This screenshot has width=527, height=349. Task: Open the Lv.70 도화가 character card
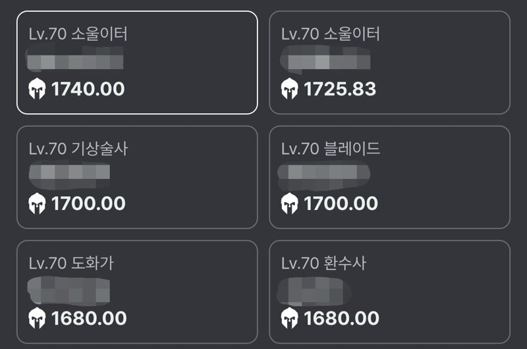click(x=137, y=292)
